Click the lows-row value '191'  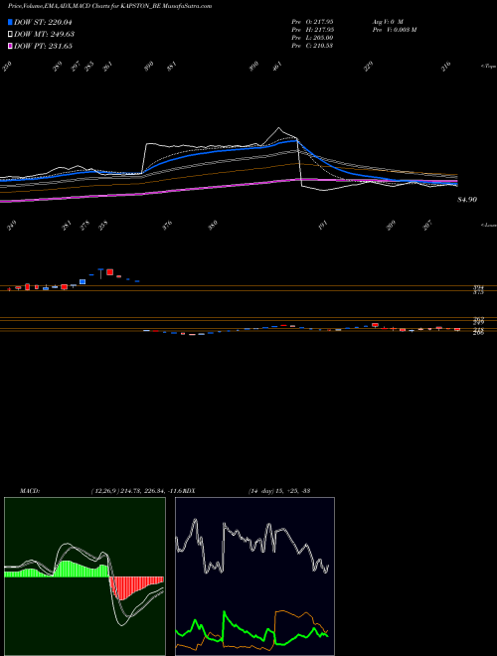point(322,226)
